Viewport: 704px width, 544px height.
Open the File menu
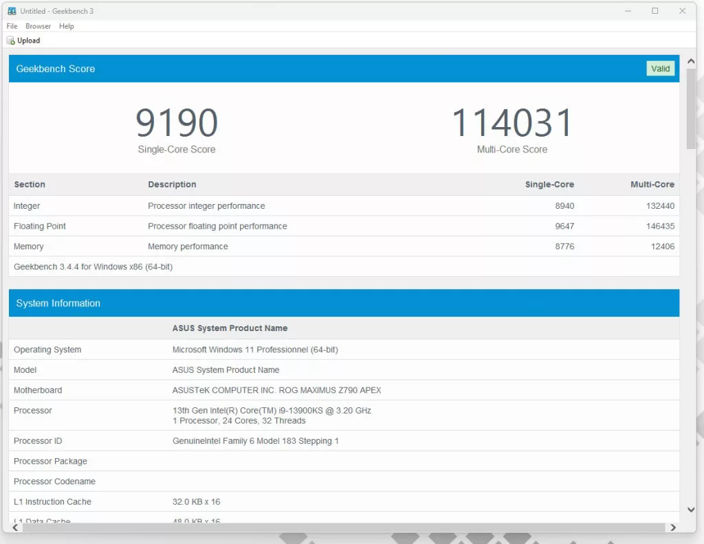click(12, 26)
